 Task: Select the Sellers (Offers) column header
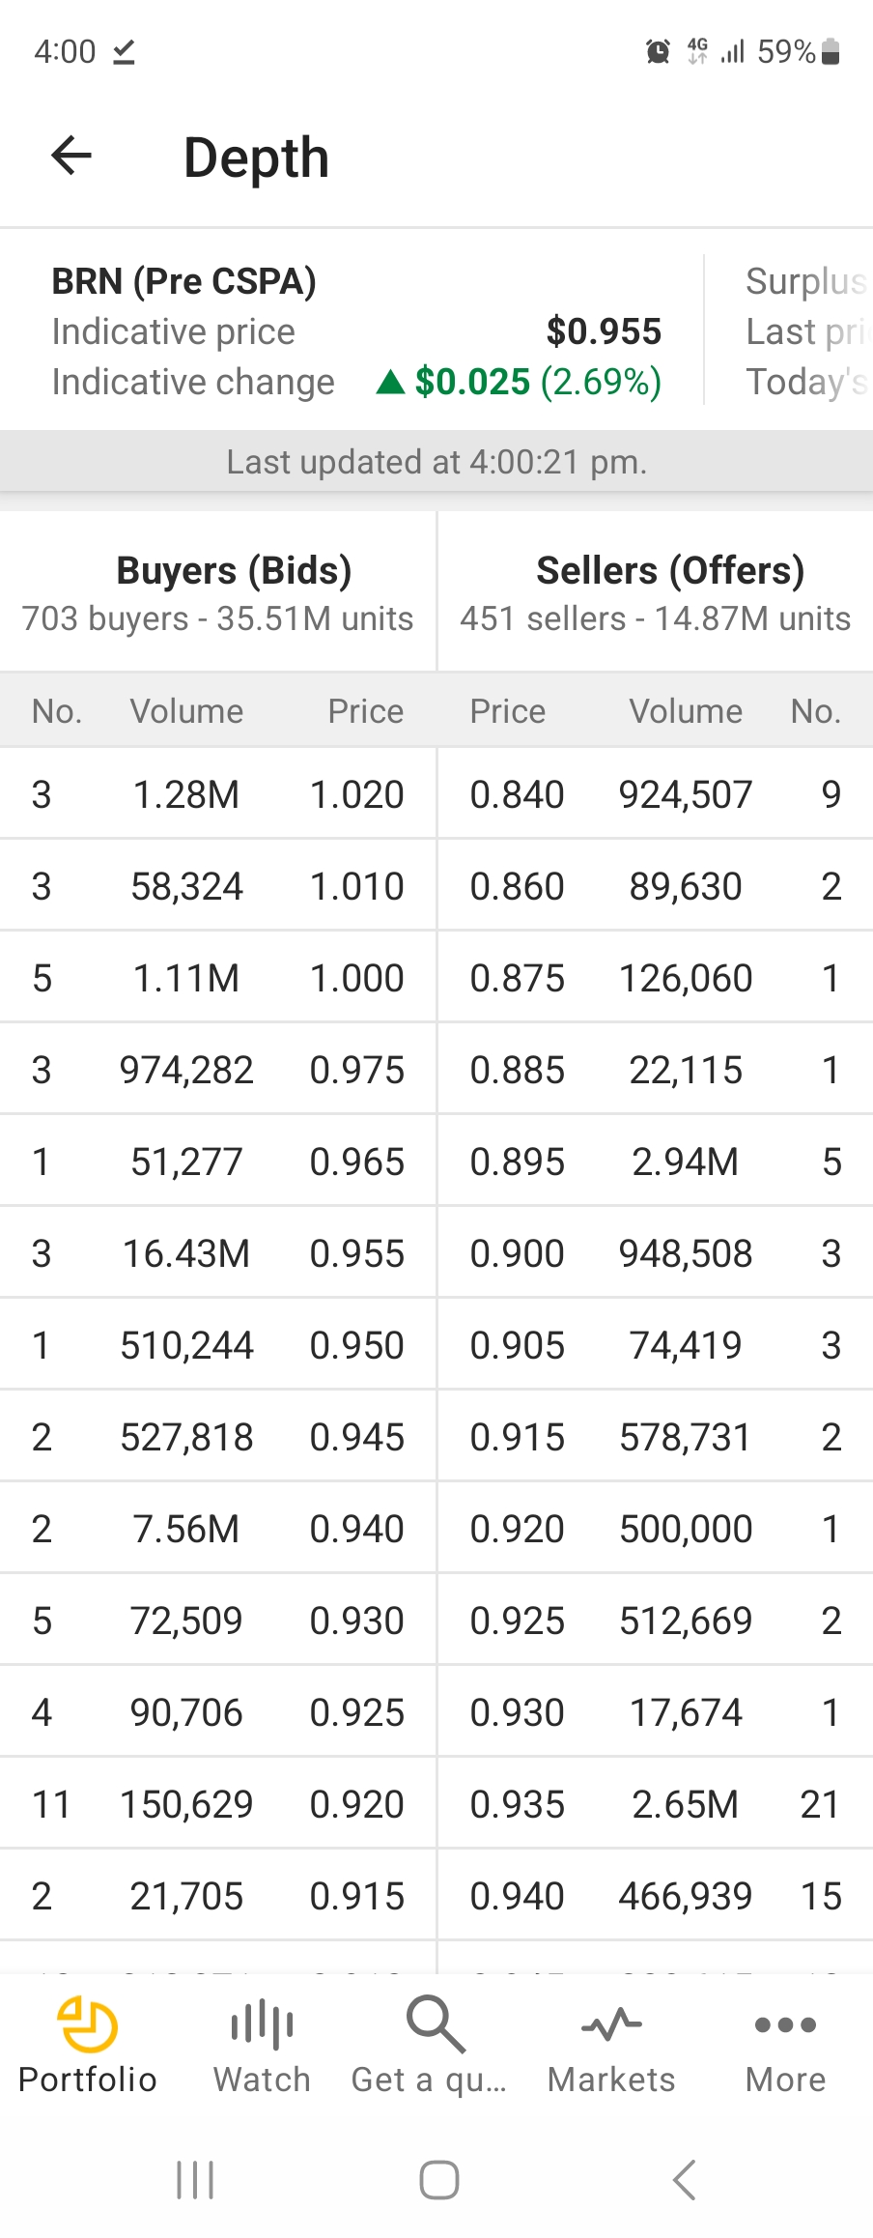pos(670,570)
